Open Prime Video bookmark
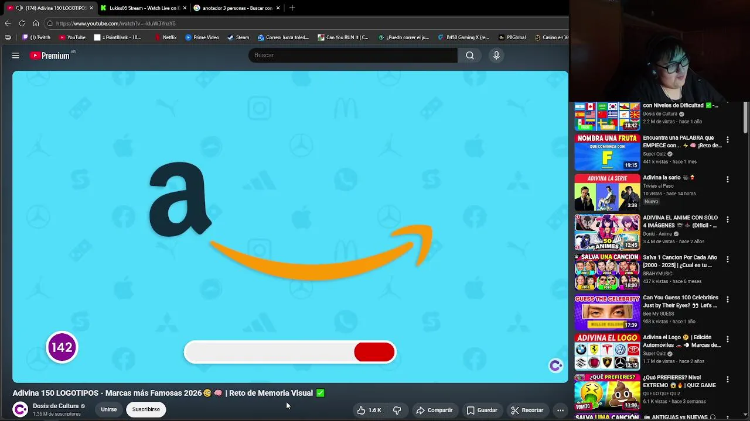This screenshot has width=750, height=421. pos(202,37)
